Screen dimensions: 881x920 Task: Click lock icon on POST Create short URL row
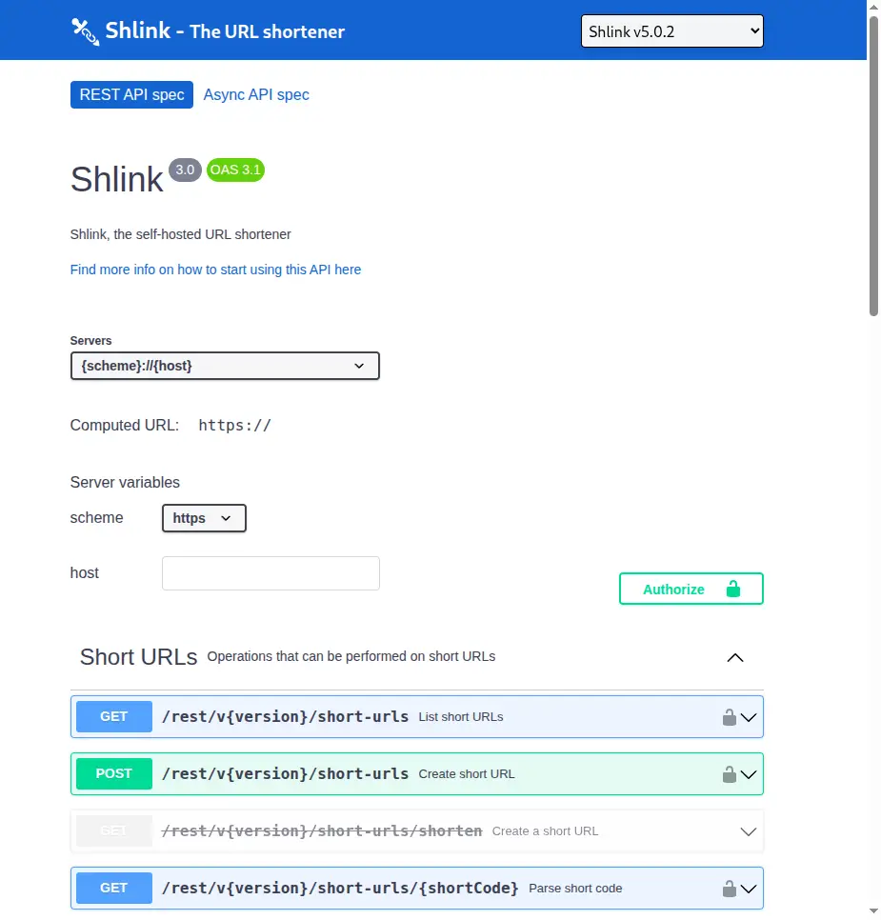coord(729,774)
